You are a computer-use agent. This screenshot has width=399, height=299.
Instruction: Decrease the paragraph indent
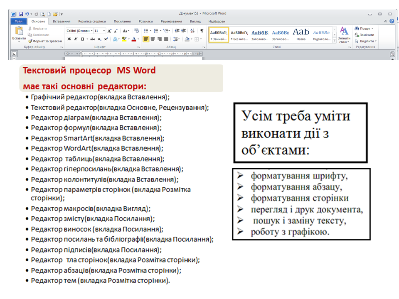[x=177, y=31]
